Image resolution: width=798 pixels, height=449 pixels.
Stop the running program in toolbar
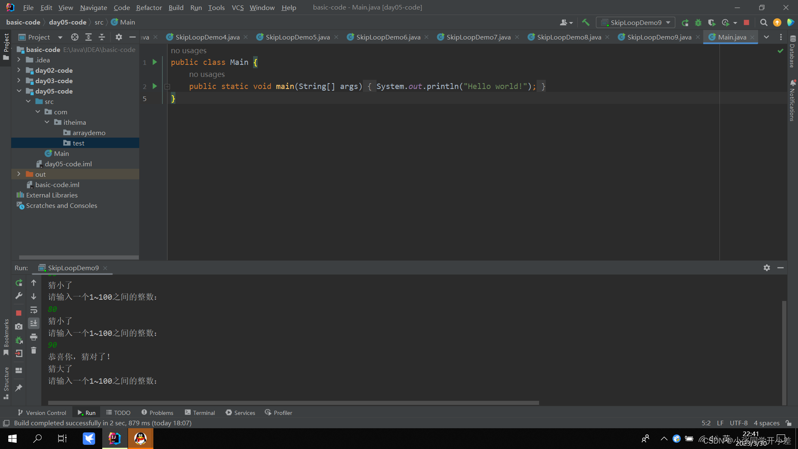coord(746,22)
